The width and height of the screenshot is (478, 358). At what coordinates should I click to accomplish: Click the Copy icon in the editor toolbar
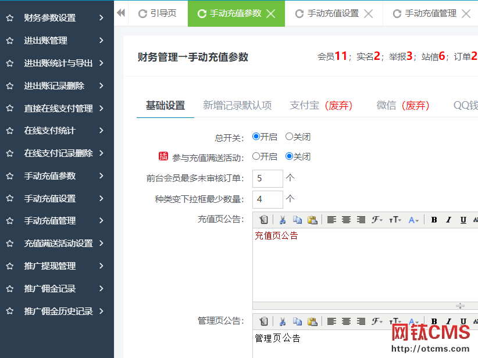298,220
